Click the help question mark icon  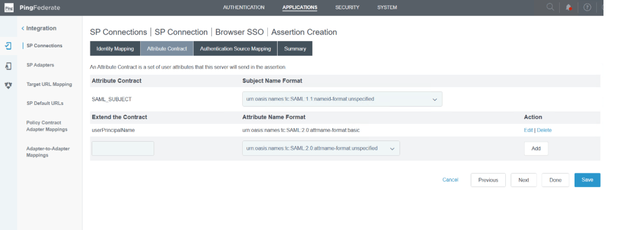587,7
